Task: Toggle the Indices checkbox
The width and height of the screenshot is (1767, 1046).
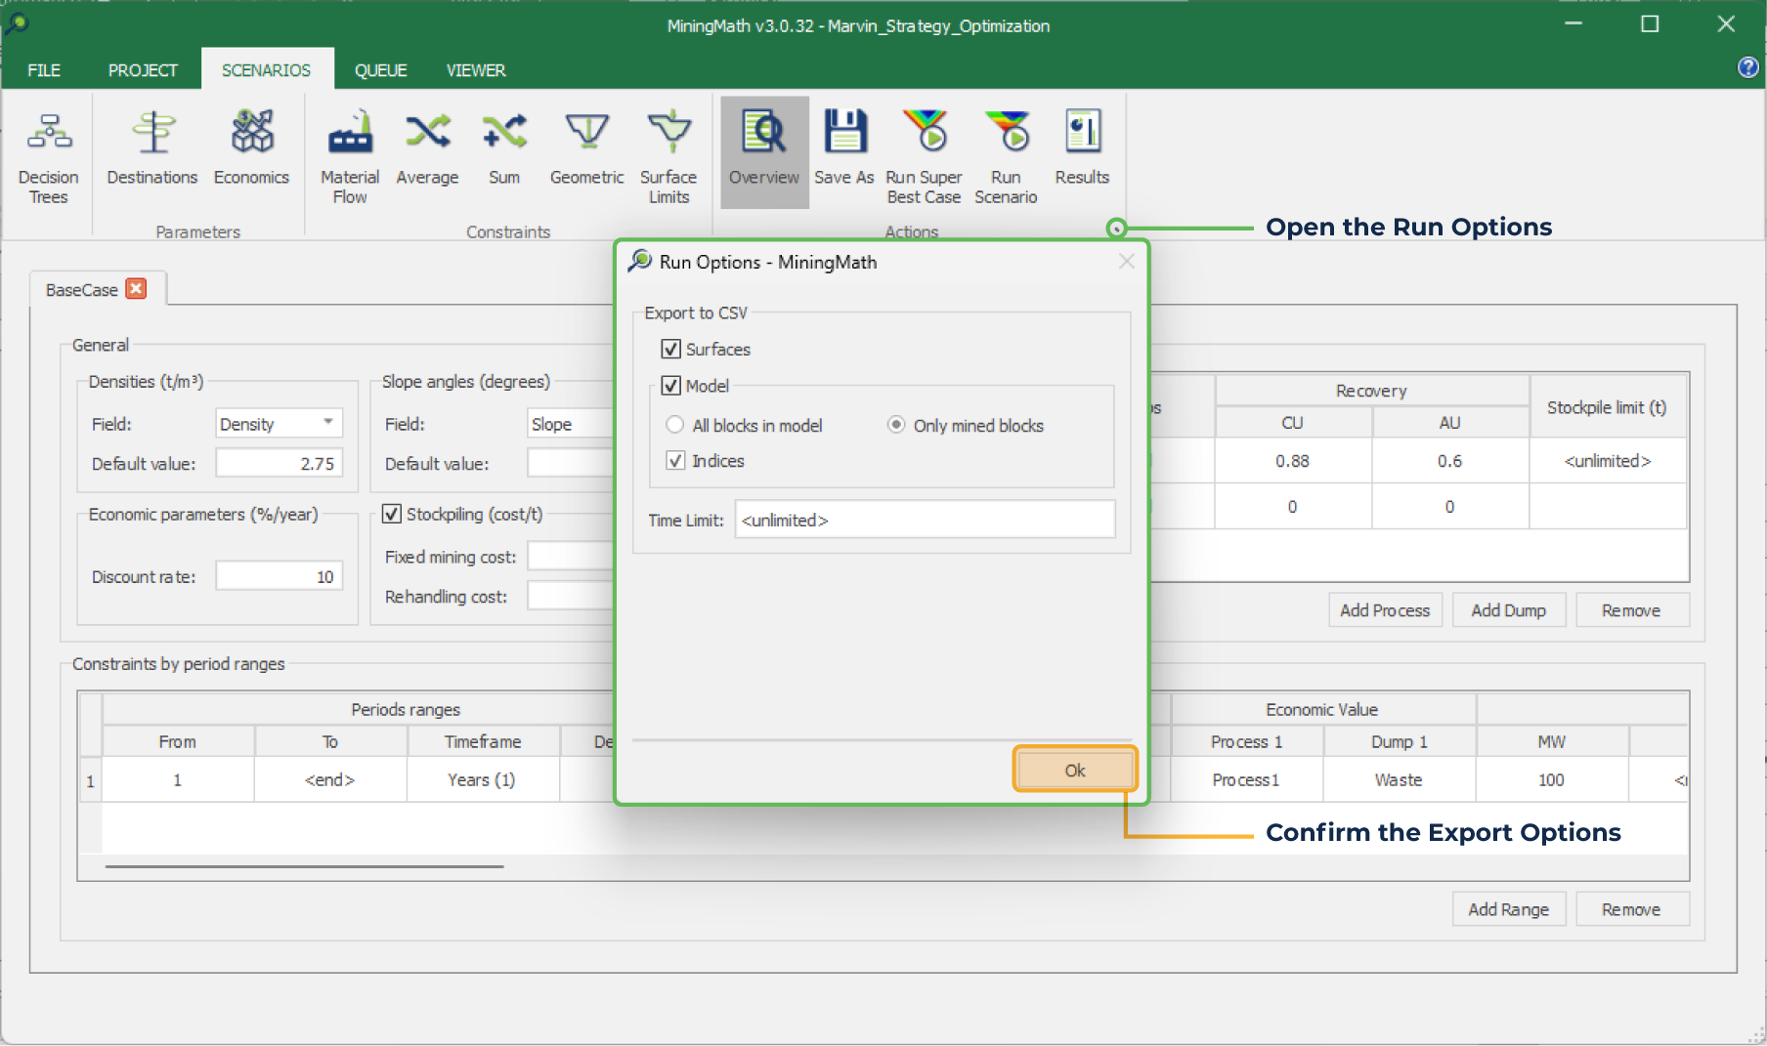Action: [675, 461]
